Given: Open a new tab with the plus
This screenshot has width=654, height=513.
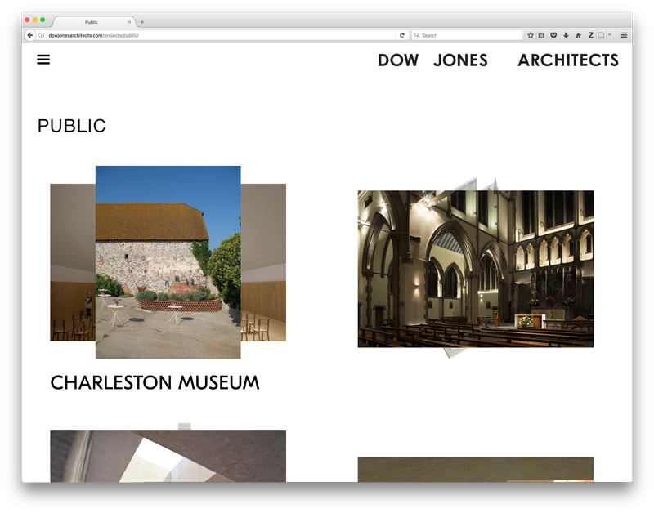Looking at the screenshot, I should click(x=142, y=22).
